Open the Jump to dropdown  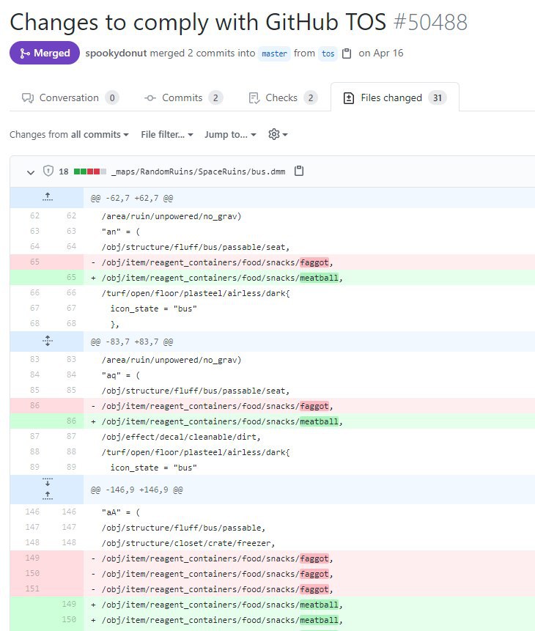(230, 134)
